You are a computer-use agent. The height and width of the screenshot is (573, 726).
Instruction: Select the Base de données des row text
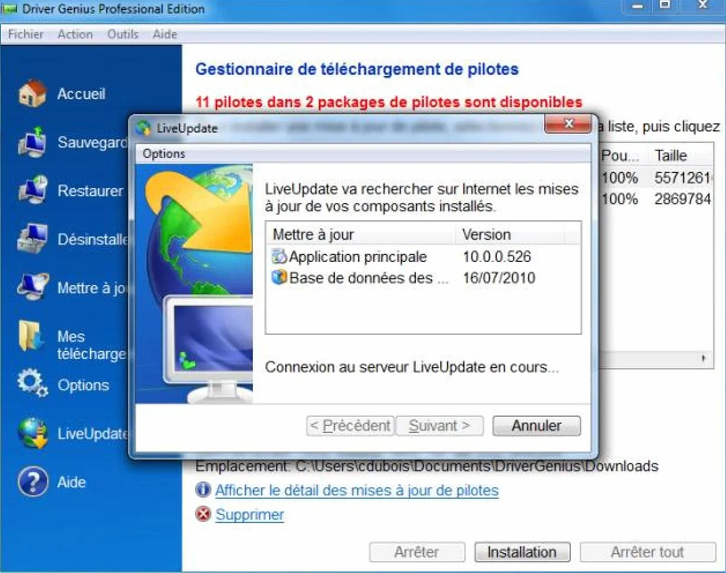(x=368, y=278)
